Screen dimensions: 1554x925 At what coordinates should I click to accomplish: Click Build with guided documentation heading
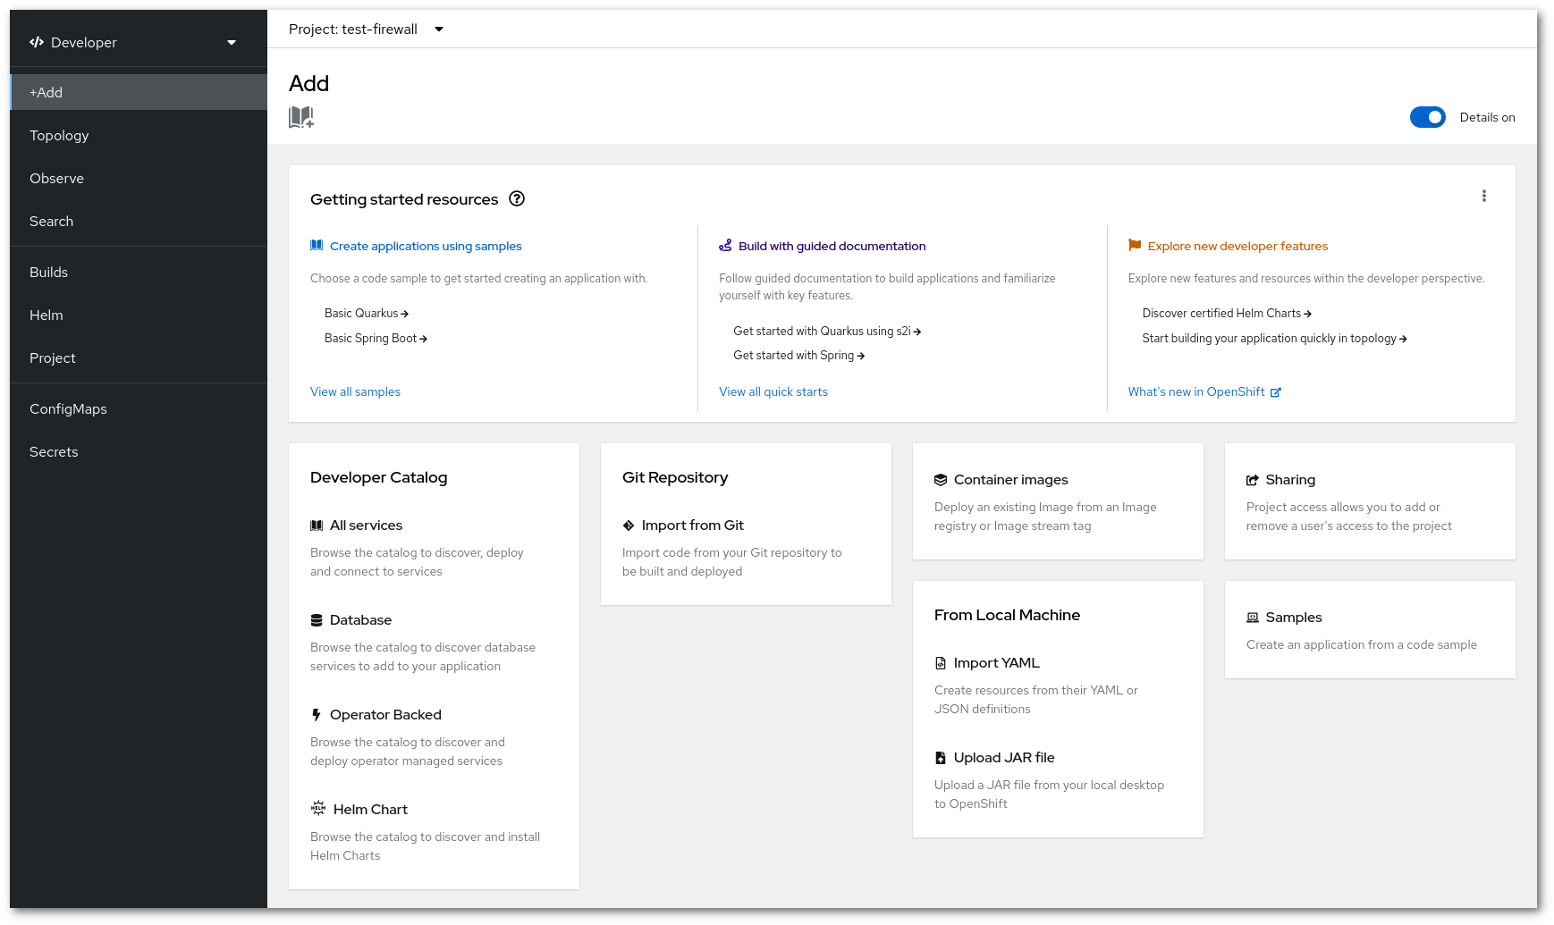click(832, 247)
